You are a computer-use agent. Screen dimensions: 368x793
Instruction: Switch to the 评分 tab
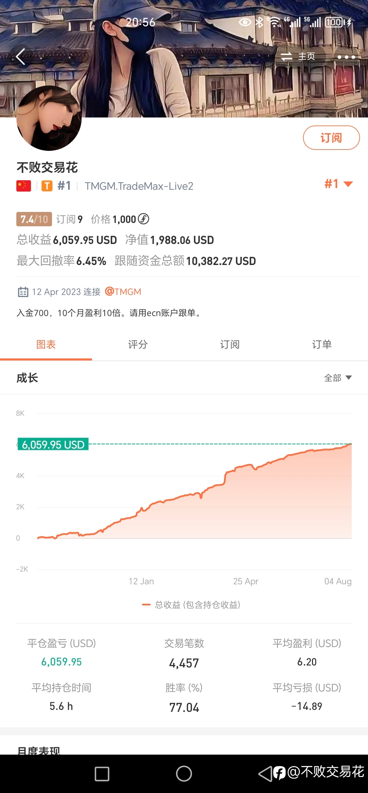point(138,344)
